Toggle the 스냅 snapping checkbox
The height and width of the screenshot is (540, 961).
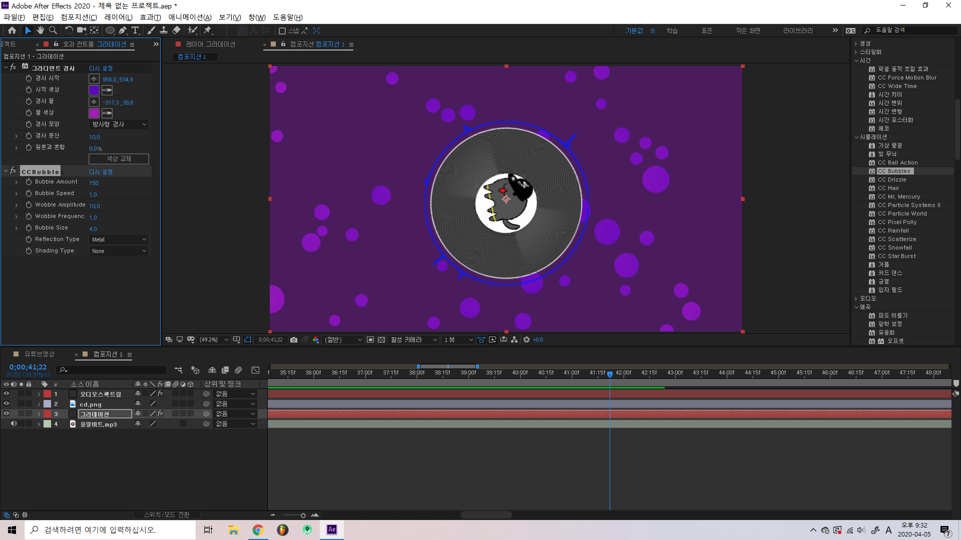coord(282,31)
